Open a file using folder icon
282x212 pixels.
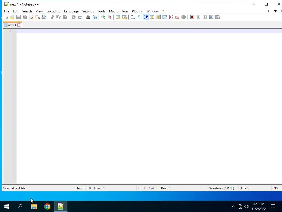[x=12, y=17]
